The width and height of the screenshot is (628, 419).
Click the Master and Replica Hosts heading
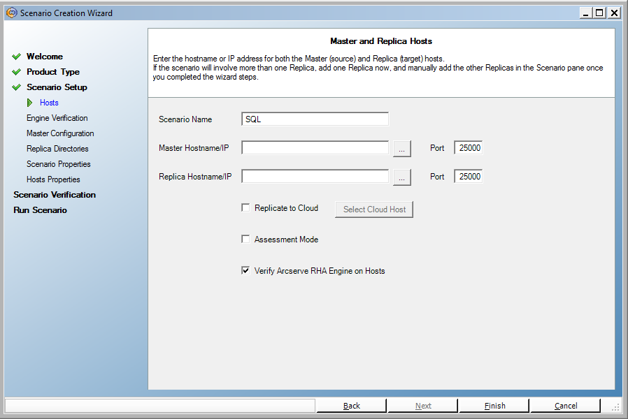[x=381, y=41]
